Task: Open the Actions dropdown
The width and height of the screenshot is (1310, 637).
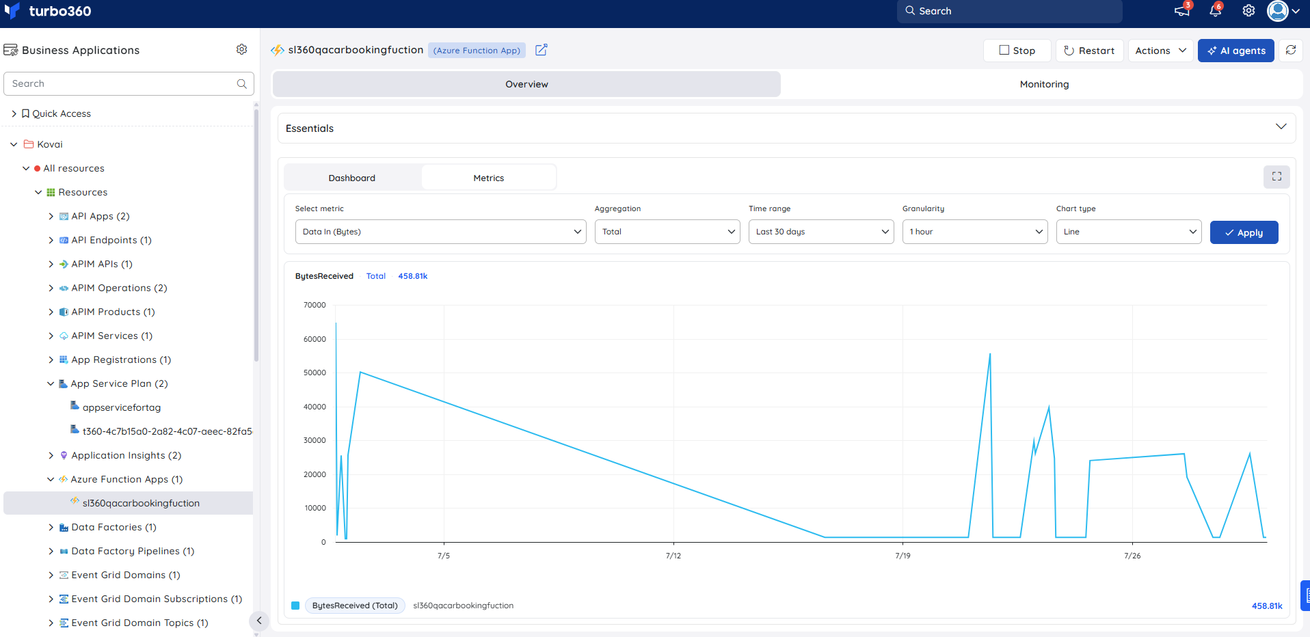Action: [x=1161, y=51]
